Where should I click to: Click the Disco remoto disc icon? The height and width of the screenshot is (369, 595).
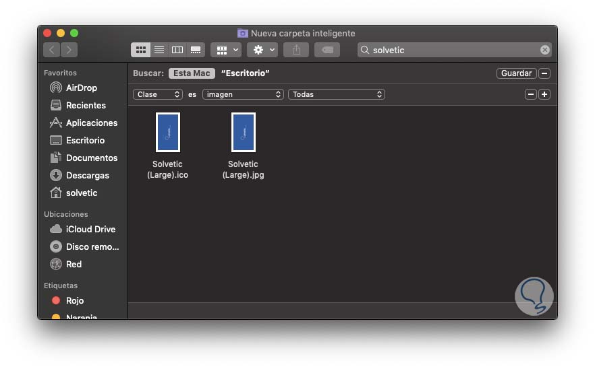pos(56,246)
